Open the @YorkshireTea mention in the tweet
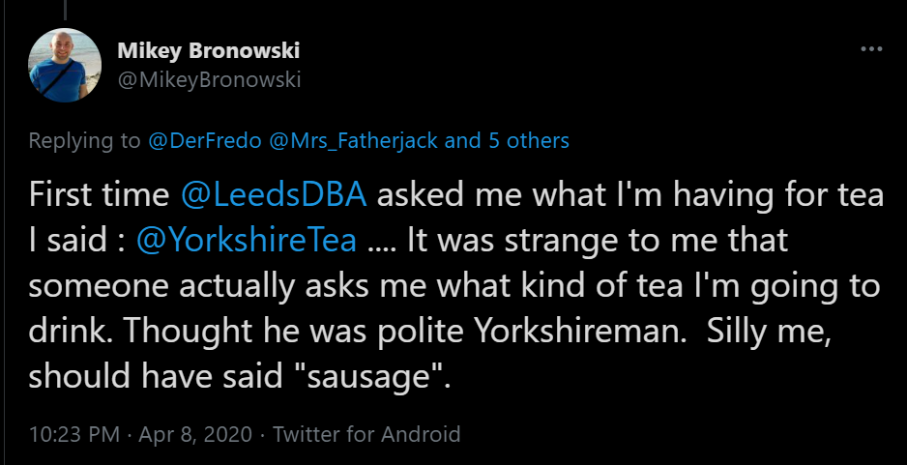This screenshot has height=465, width=907. point(247,240)
